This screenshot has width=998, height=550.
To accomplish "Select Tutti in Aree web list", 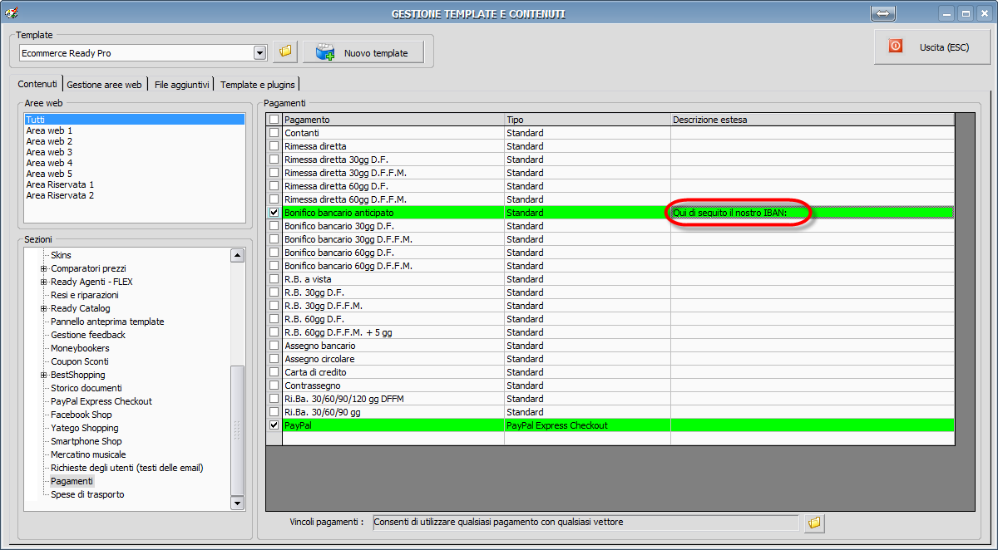I will click(135, 120).
